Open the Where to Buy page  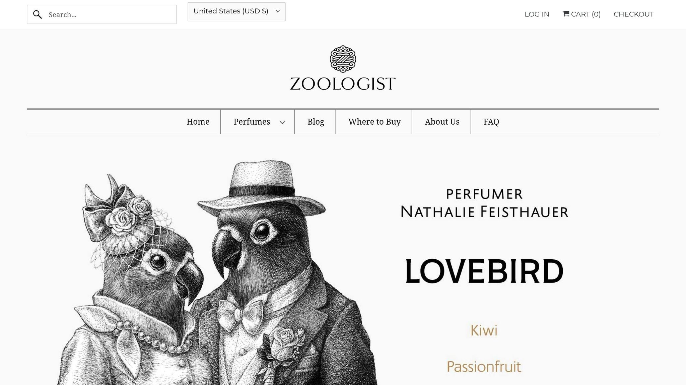374,122
